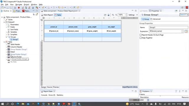Expand the Parameters tree node

pos(6,25)
